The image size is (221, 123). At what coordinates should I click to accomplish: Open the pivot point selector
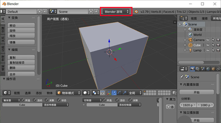tap(96, 93)
